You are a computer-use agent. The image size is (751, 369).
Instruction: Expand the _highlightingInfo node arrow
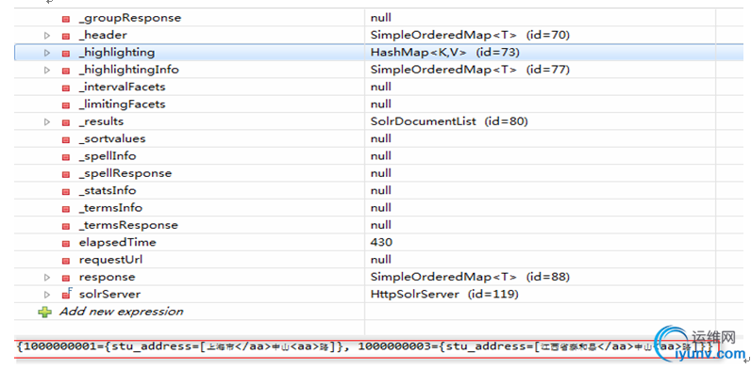point(47,70)
